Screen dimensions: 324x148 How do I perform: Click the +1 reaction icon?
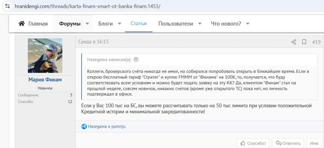coord(84,126)
